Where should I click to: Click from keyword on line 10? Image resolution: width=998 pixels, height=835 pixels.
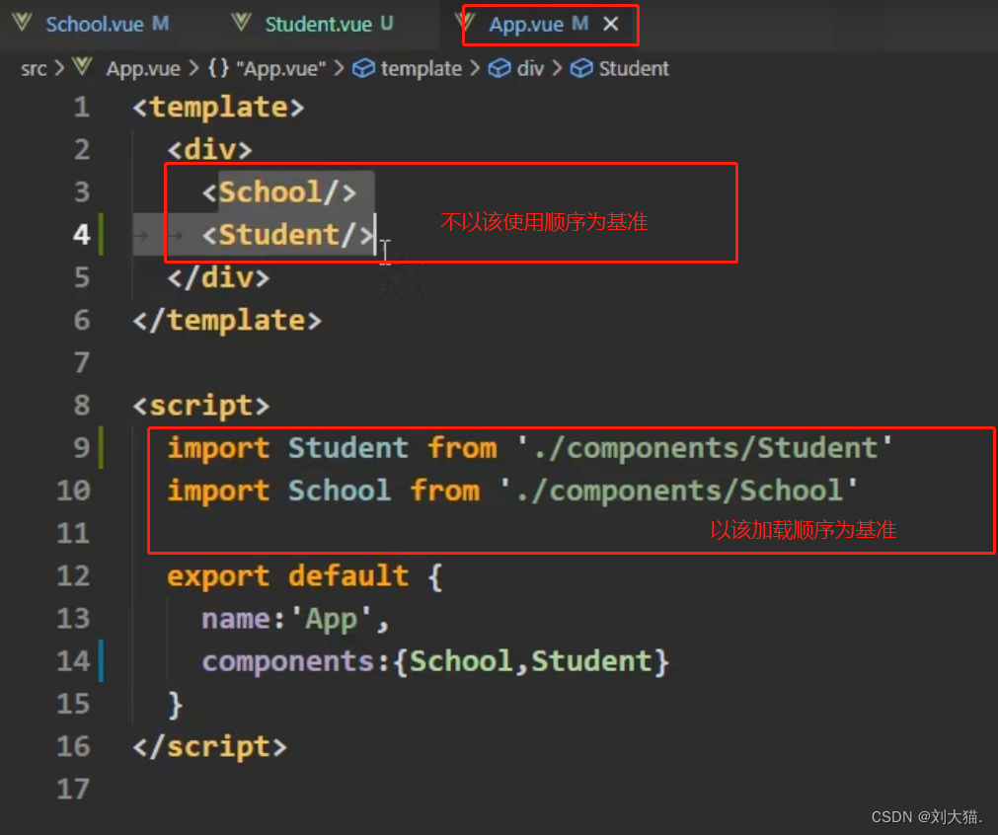pos(445,491)
